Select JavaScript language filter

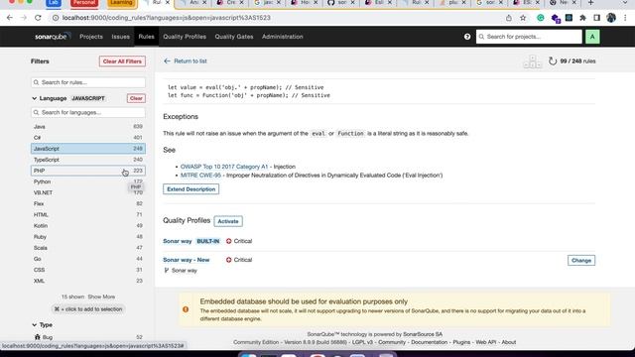point(88,149)
